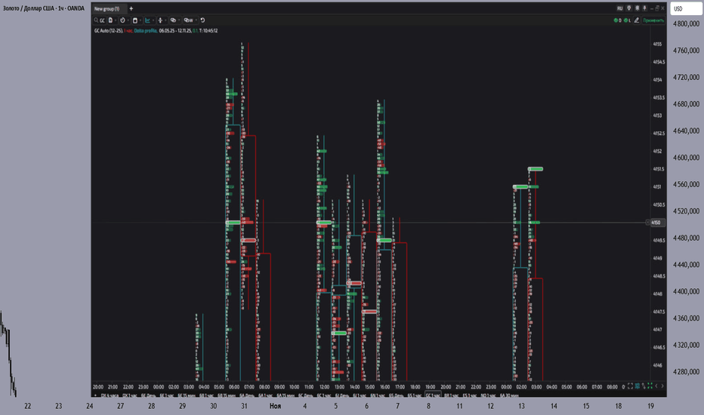Click the add new group plus icon
This screenshot has height=415, width=704.
click(131, 8)
